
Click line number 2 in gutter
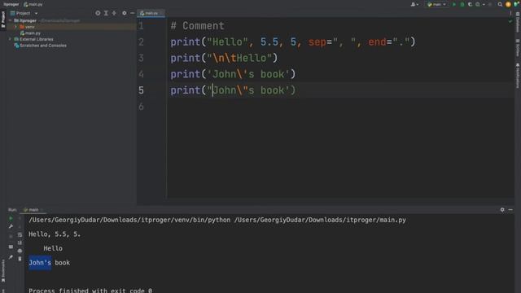(141, 42)
